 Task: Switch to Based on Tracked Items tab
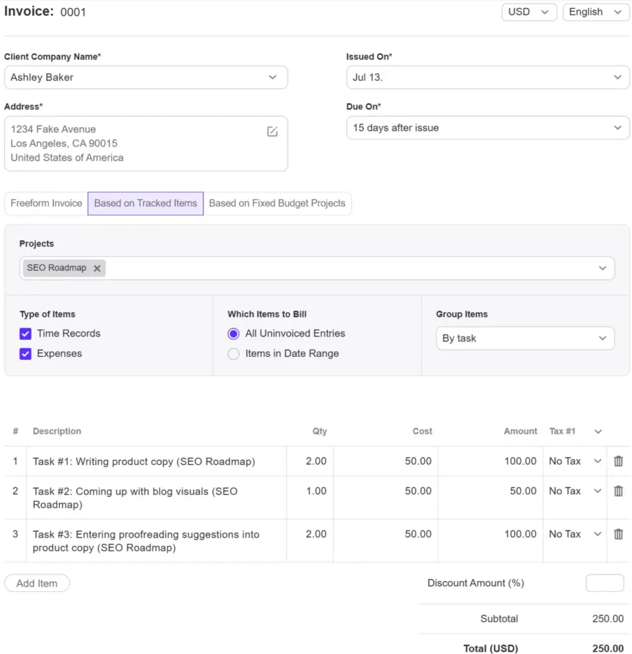[x=146, y=203]
